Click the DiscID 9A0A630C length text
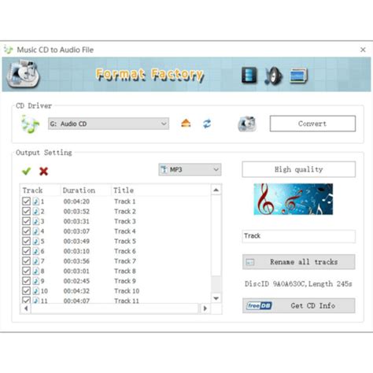Screen dimensions: 373x373 tap(298, 284)
